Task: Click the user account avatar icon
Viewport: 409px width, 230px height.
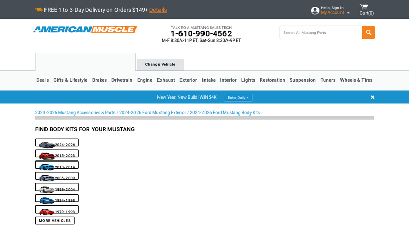Action: pyautogui.click(x=315, y=11)
